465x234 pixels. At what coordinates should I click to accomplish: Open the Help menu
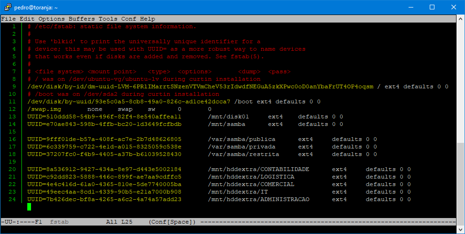pyautogui.click(x=148, y=19)
